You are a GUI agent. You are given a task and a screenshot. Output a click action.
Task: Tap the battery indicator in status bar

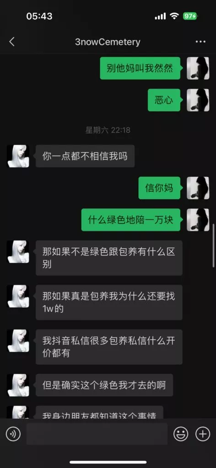click(x=190, y=16)
